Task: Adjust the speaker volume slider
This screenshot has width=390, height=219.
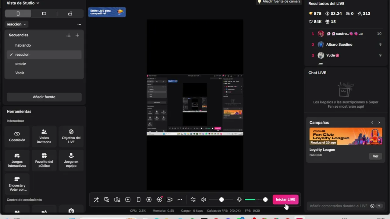Action: [221, 200]
